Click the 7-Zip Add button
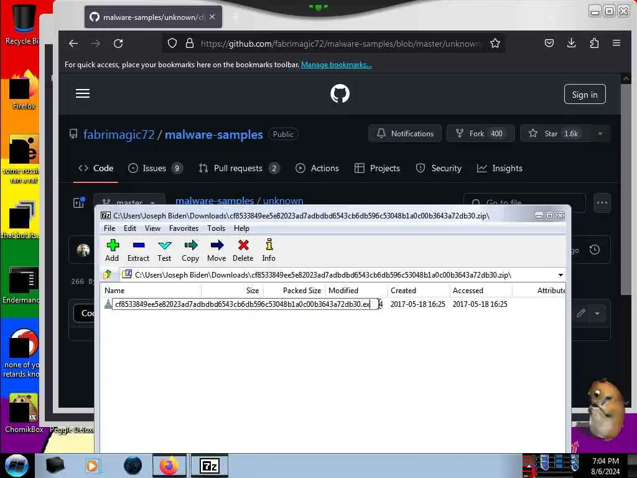Image resolution: width=637 pixels, height=478 pixels. (112, 250)
